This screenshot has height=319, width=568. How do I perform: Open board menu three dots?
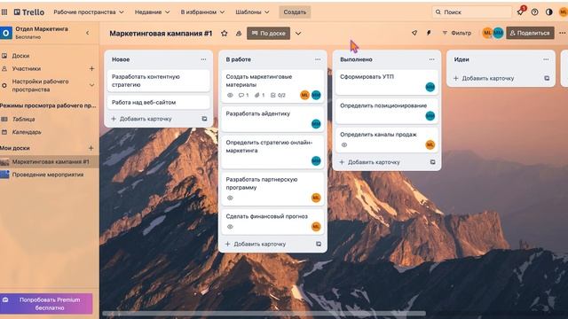(x=562, y=33)
